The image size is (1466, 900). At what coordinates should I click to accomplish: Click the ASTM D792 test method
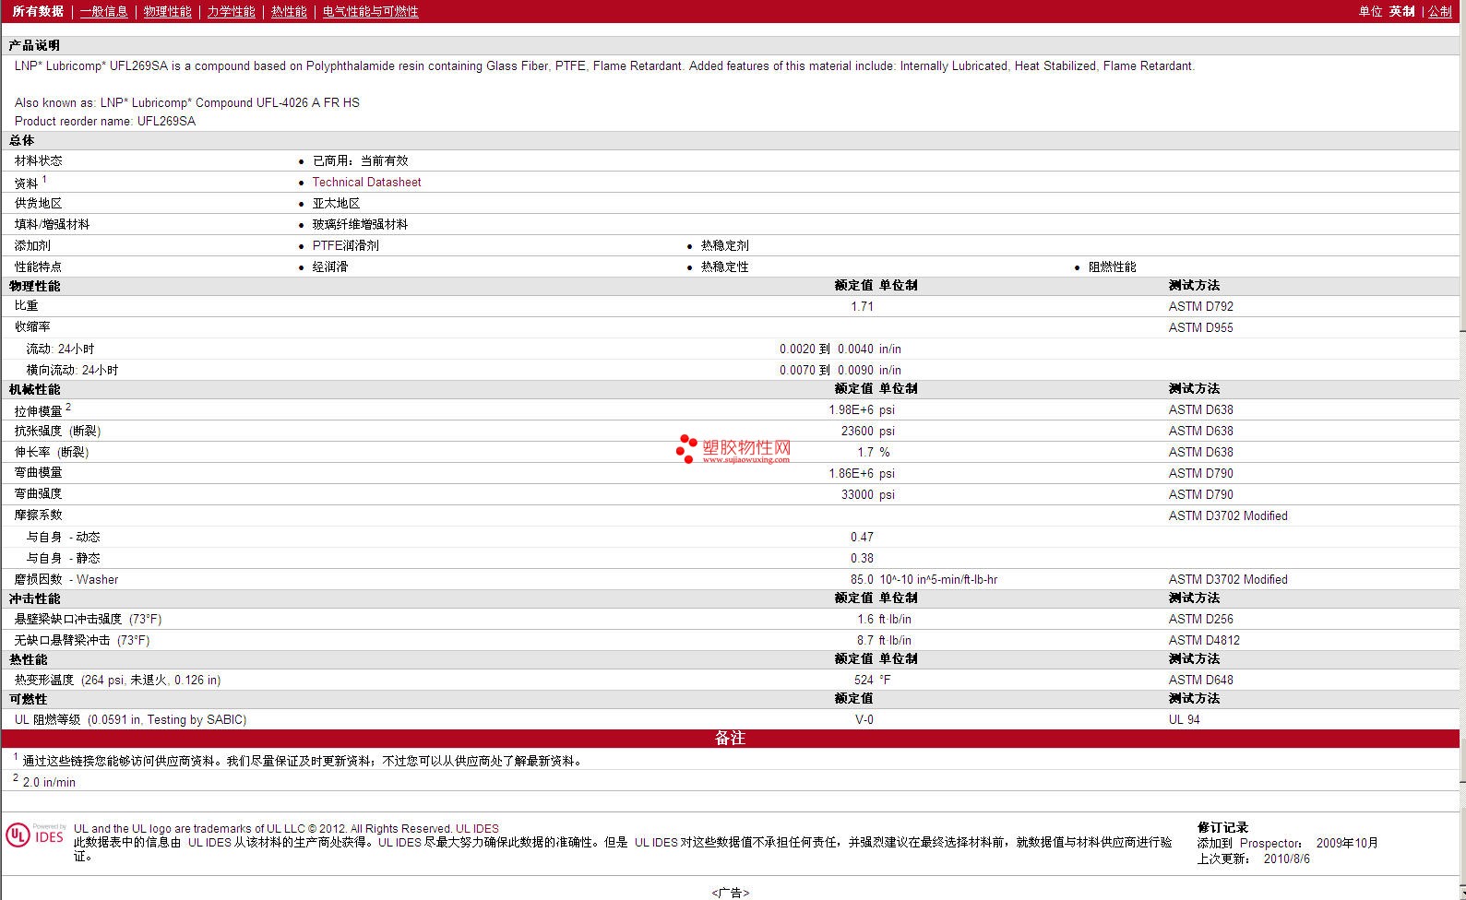(1200, 306)
